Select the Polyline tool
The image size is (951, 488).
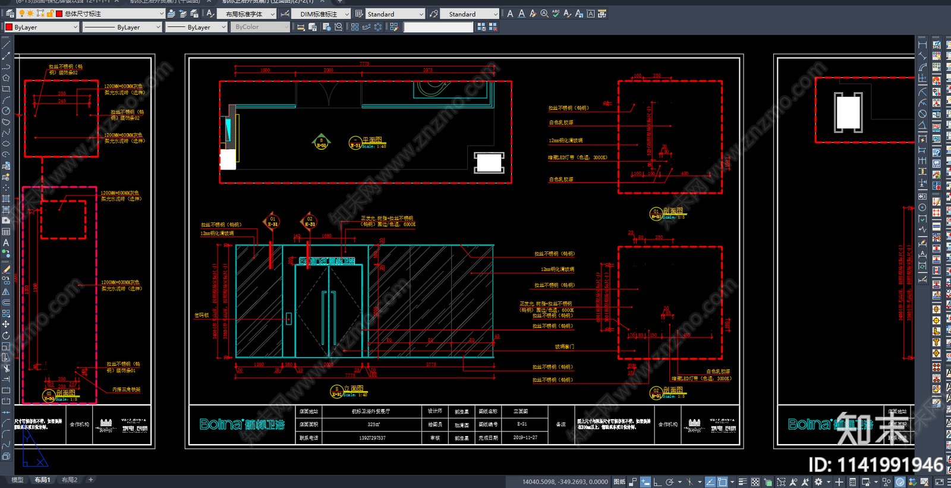[x=6, y=67]
